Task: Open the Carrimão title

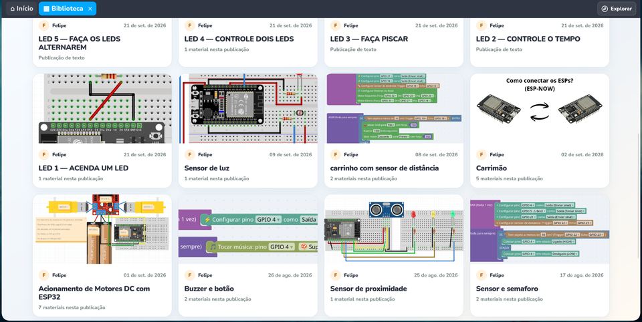Action: pyautogui.click(x=492, y=168)
